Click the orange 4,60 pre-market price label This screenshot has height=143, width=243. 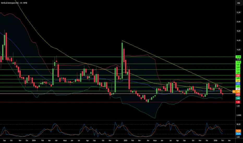pyautogui.click(x=238, y=92)
